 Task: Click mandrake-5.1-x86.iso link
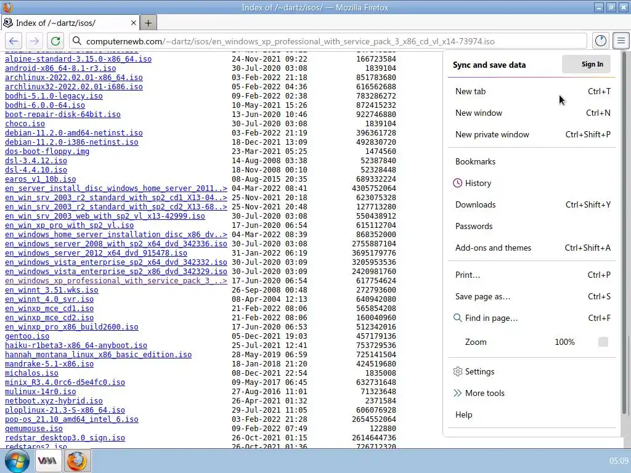pos(49,365)
